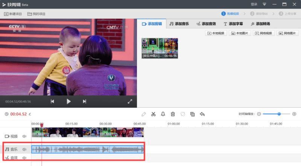The height and width of the screenshot is (166, 301).
Task: Click the 音效 track icon
Action: click(7, 158)
